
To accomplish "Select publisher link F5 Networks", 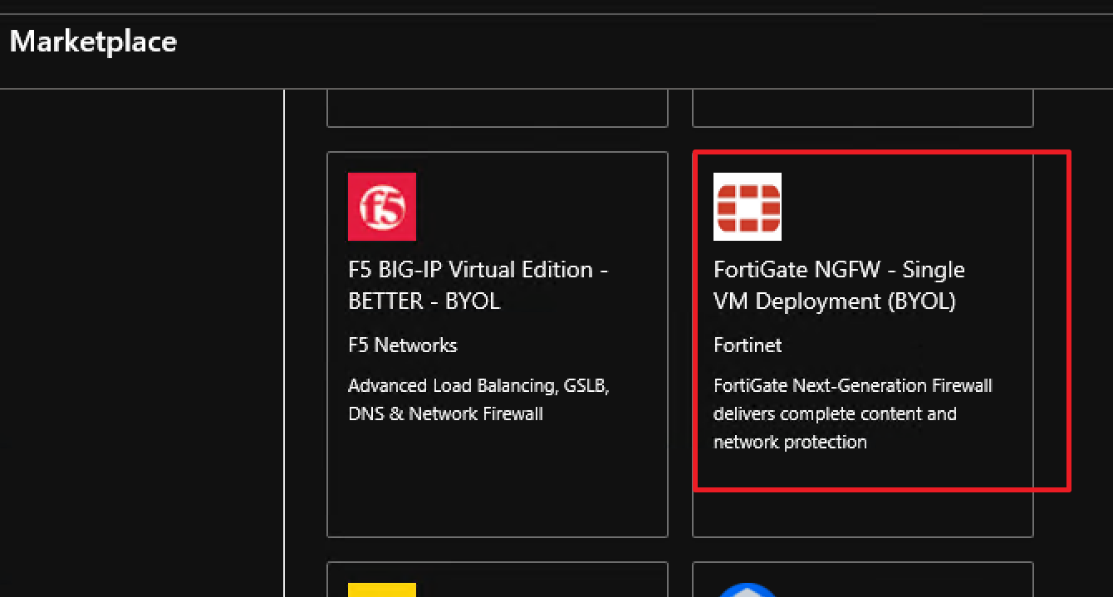I will (x=403, y=345).
